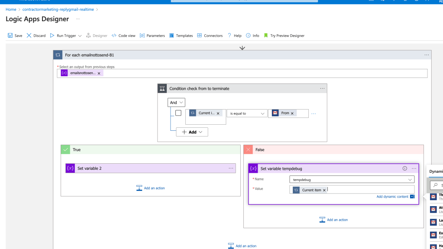Screen dimensions: 443x249
Task: Show info for Set variable tempdebug
Action: pyautogui.click(x=405, y=168)
